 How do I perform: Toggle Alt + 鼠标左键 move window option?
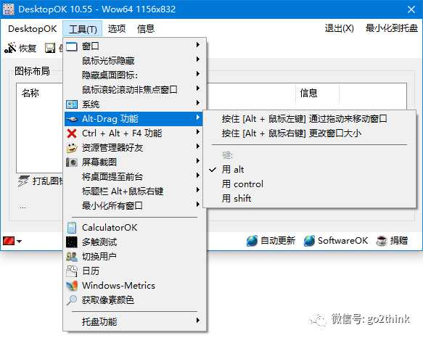click(x=309, y=119)
